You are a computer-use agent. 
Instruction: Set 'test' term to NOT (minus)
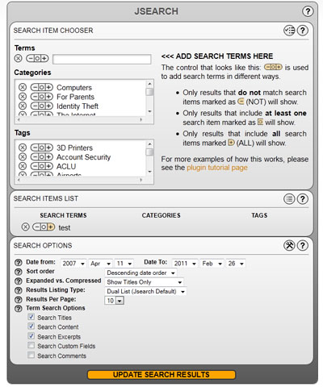pos(37,227)
